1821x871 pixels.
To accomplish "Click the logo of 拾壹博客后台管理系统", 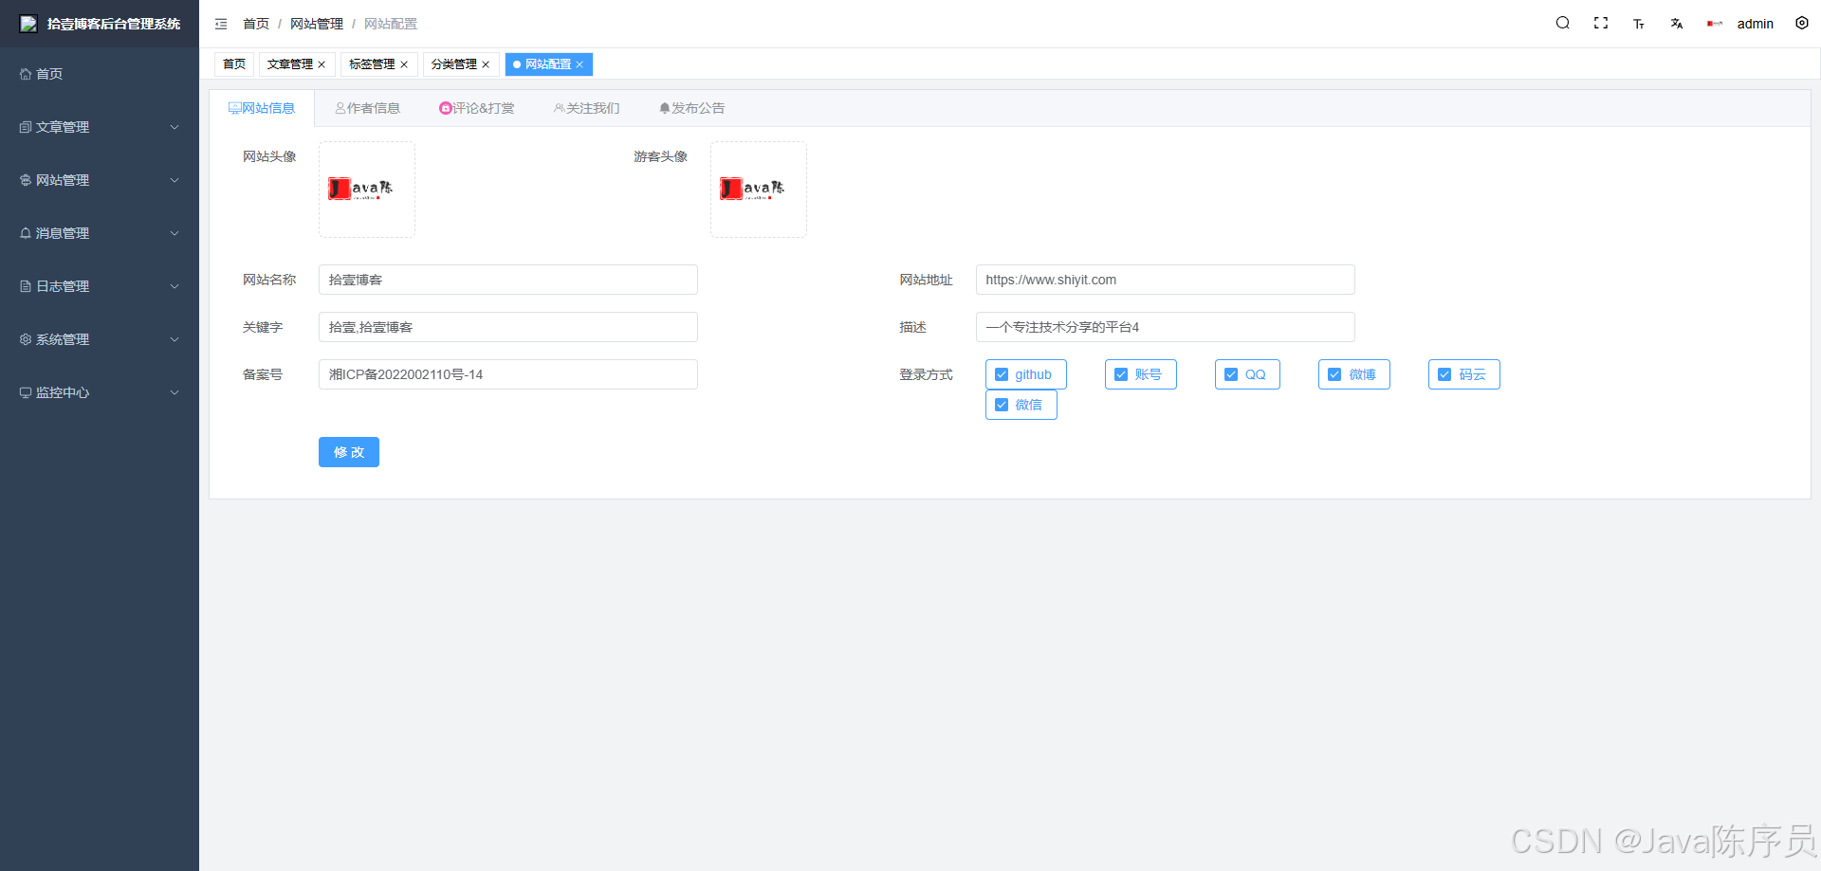I will pos(28,24).
